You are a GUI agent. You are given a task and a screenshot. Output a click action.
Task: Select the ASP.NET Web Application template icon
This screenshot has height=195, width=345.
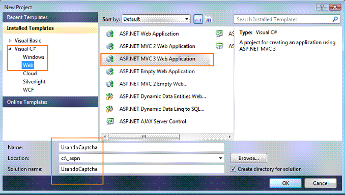(x=110, y=34)
